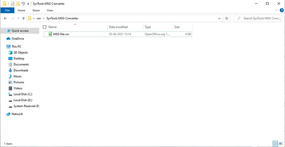Sort by Type column header

pyautogui.click(x=148, y=27)
